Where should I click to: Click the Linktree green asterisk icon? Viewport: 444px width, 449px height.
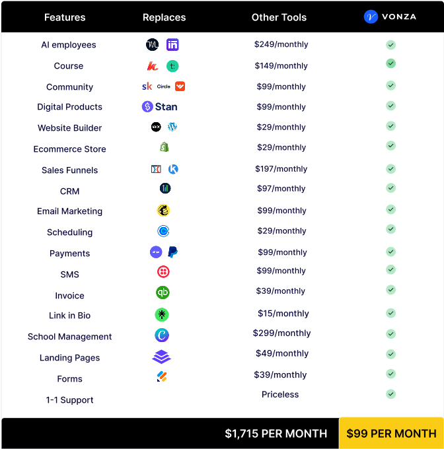point(162,315)
